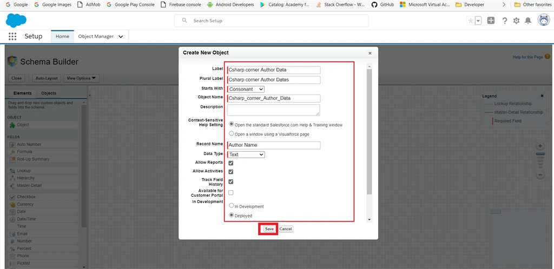Screen dimensions: 554x269
Task: Open the user profile avatar
Action: click(x=544, y=21)
